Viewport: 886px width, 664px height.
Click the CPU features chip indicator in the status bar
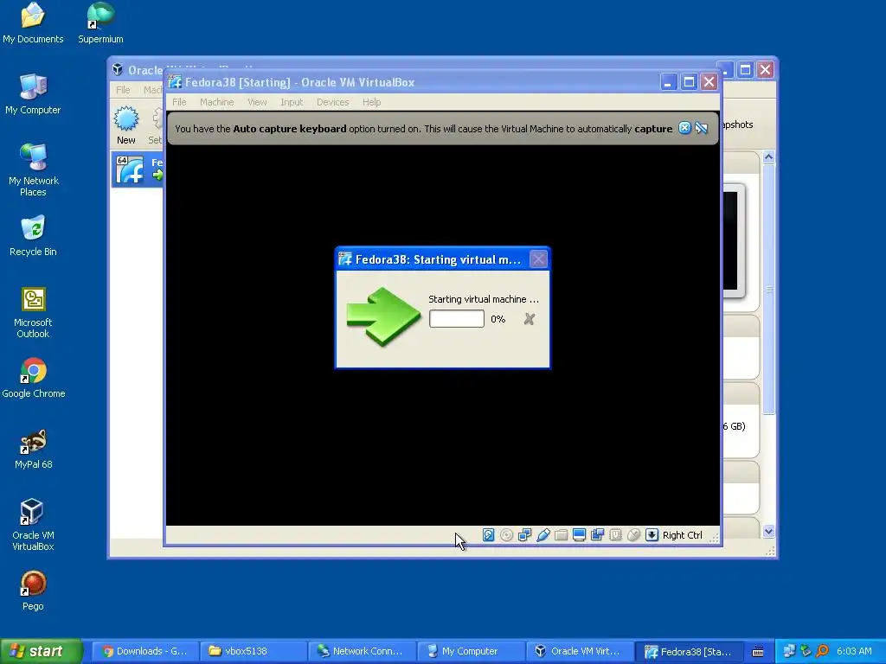click(x=615, y=534)
